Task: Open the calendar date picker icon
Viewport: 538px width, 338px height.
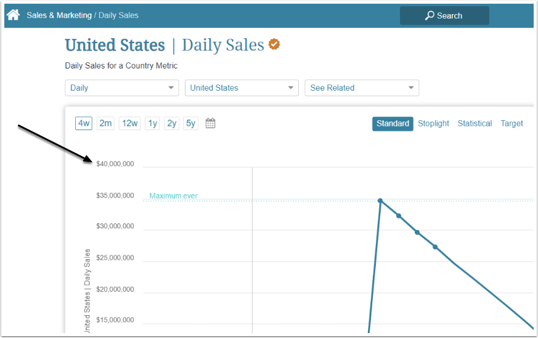Action: click(210, 123)
